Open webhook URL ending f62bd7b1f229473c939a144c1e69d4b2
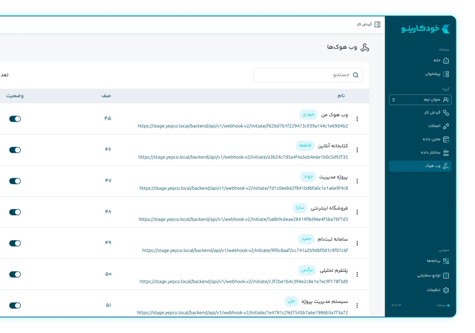 [x=243, y=126]
